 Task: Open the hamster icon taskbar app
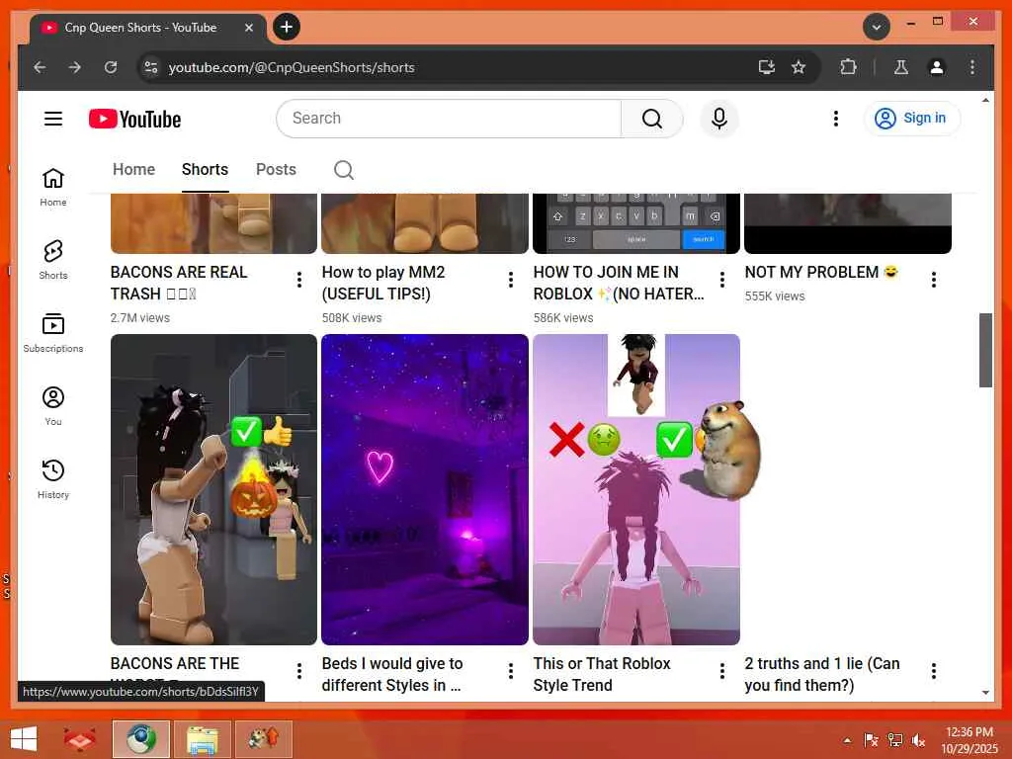(x=263, y=738)
